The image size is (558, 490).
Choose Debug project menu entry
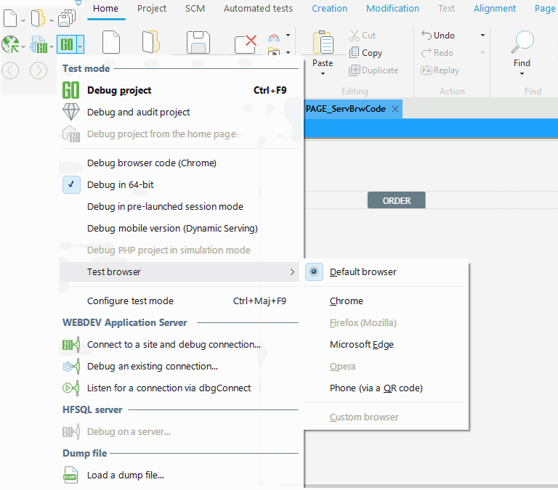180,90
